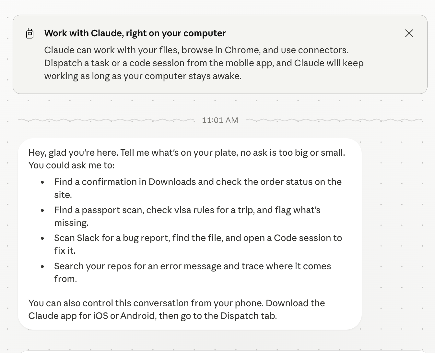
Task: Click the bullet beside the Slack suggestion
Action: (42, 238)
